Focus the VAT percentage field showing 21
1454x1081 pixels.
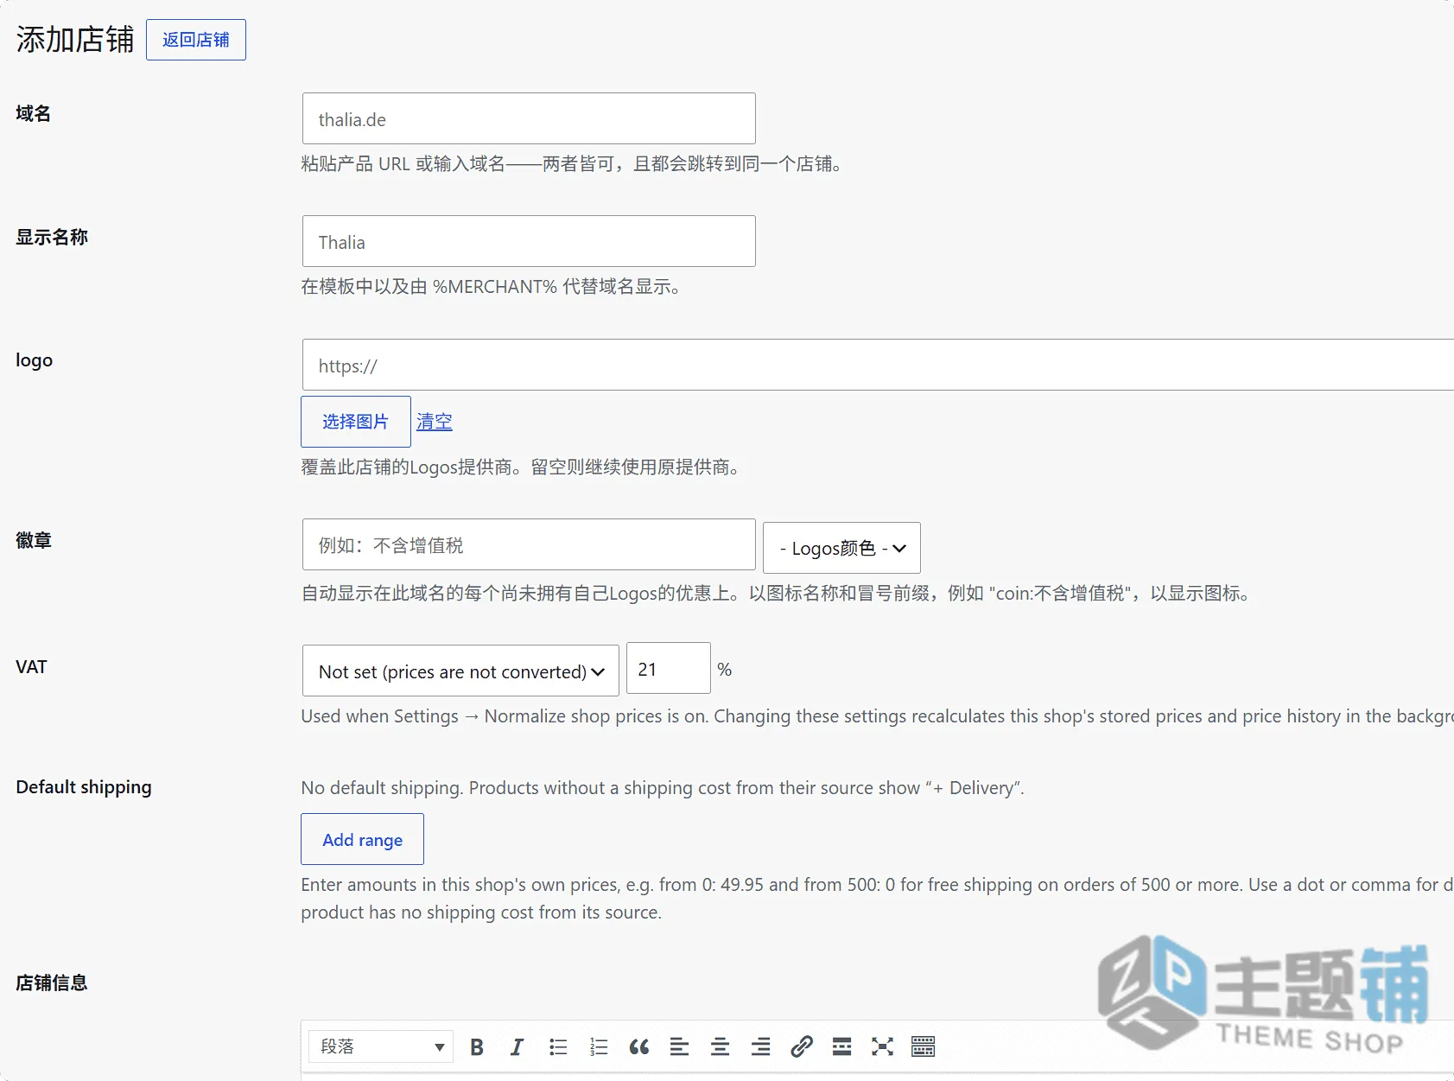[669, 668]
